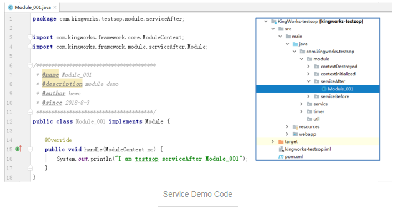Expand the contextInitialized package

point(308,74)
